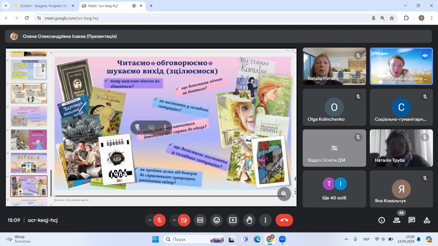Open the activities icon
This screenshot has height=246, width=438.
pos(427,220)
